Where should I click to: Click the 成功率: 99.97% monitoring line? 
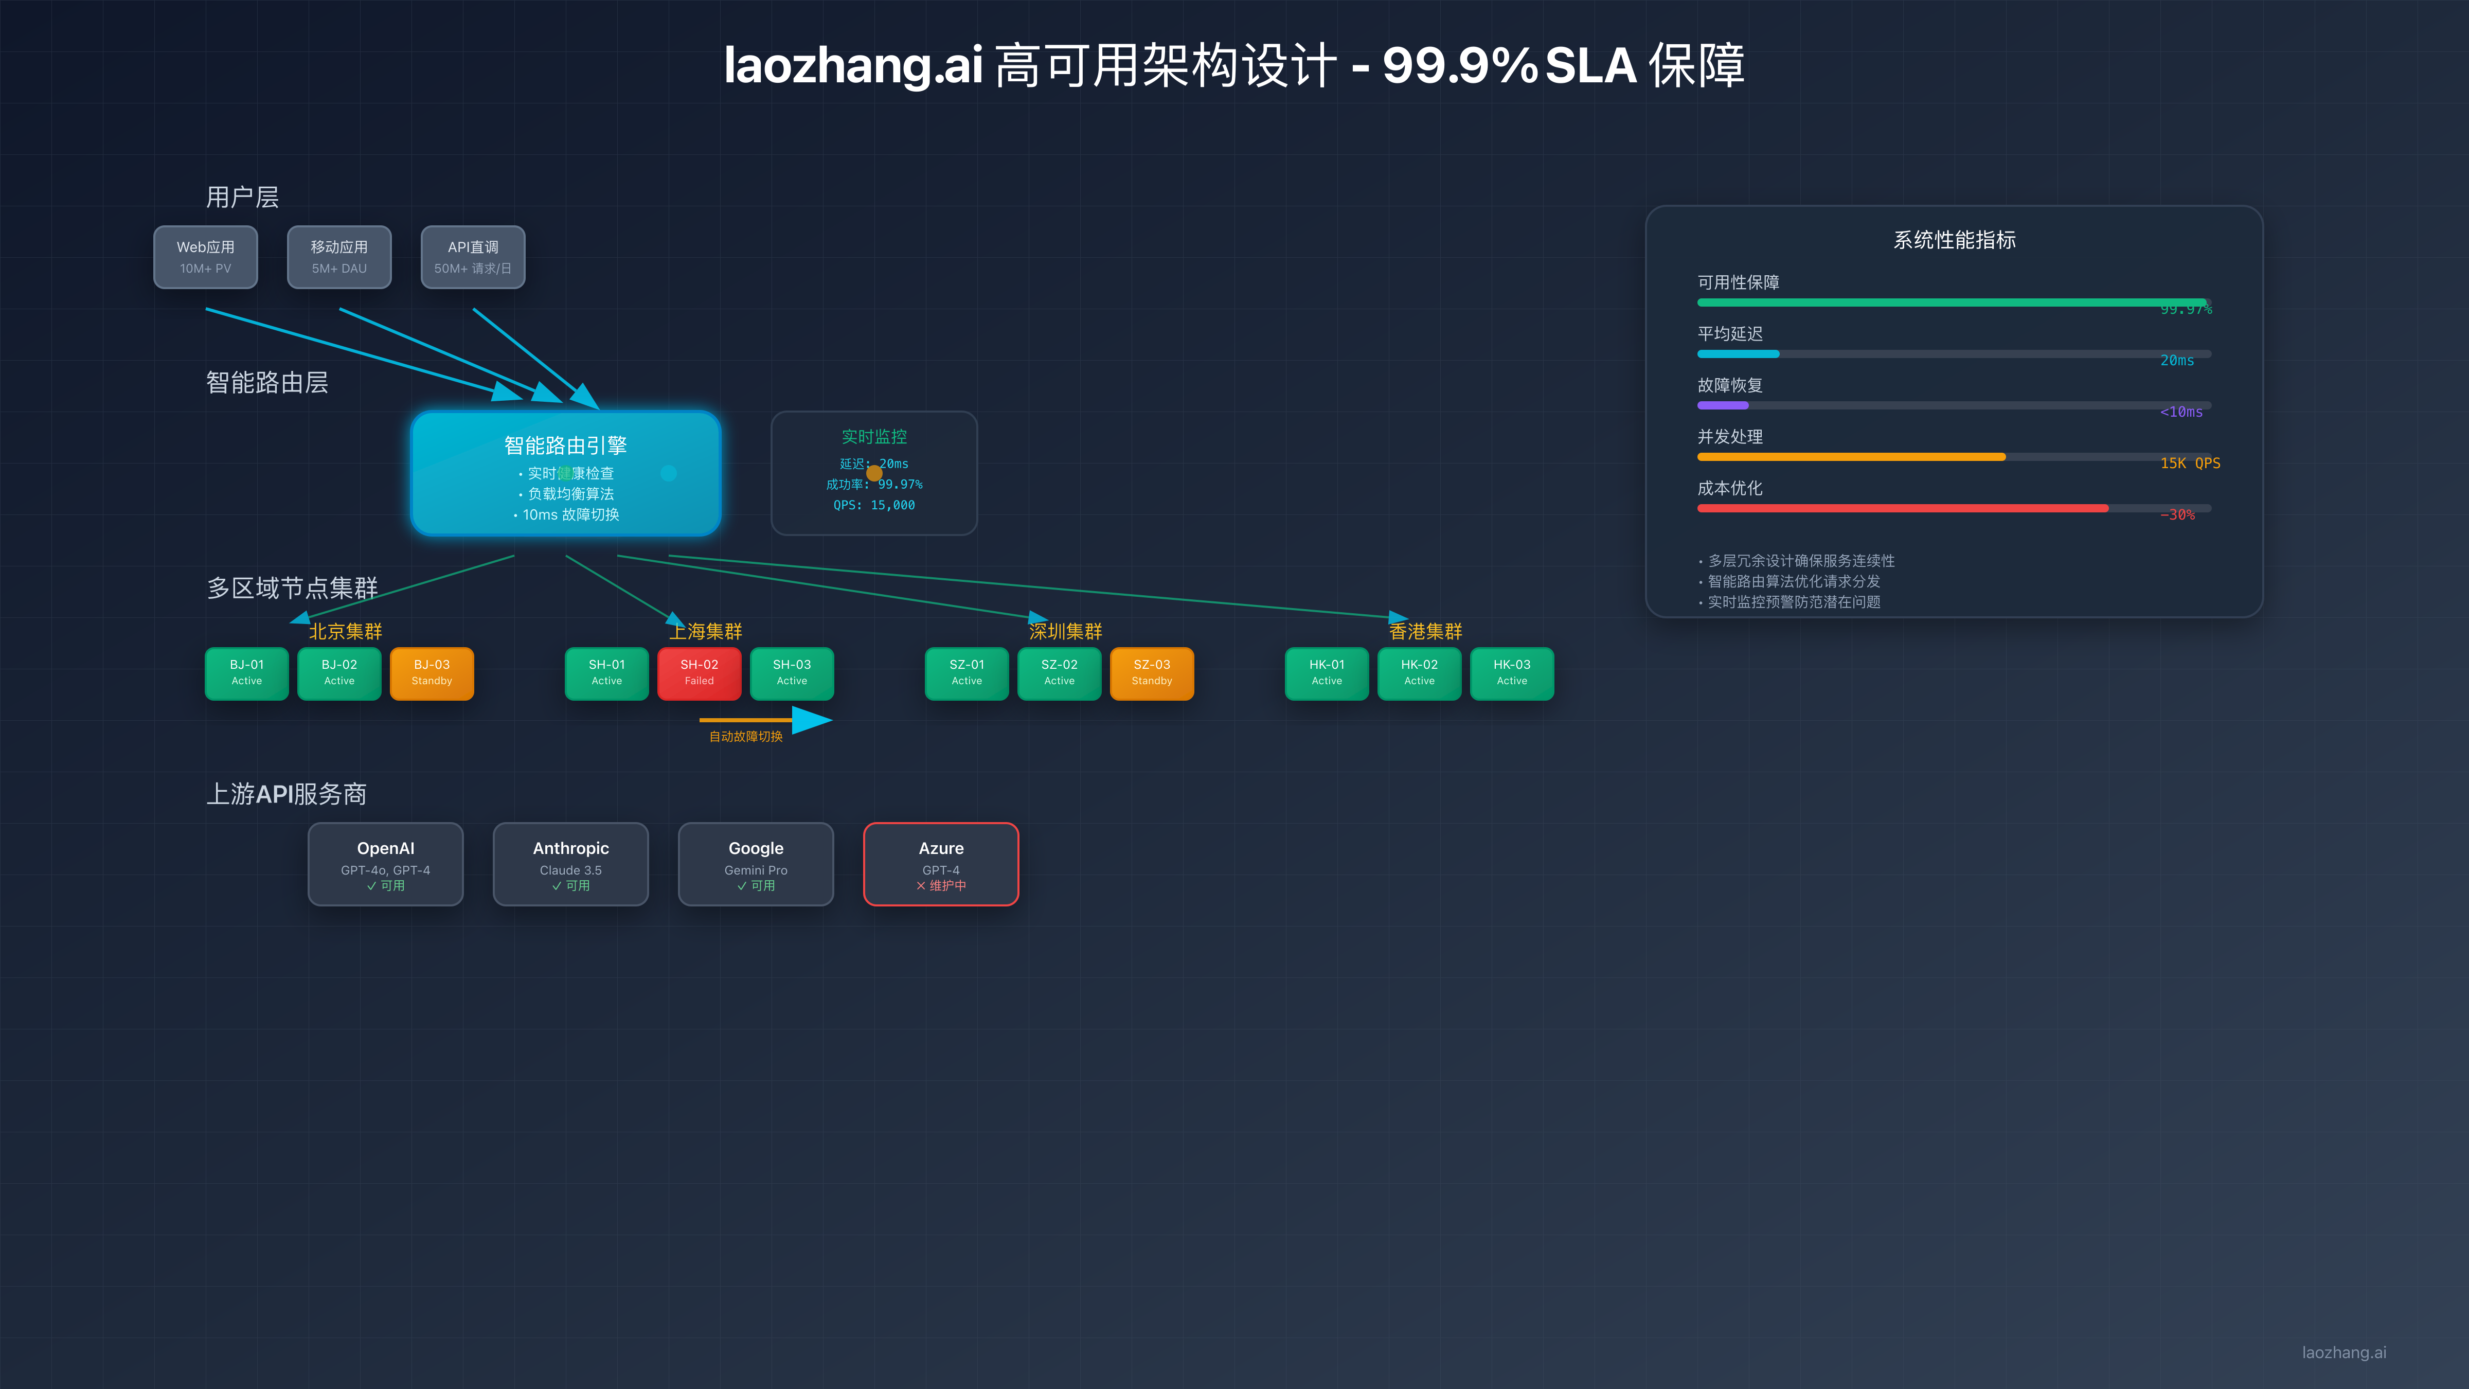coord(874,484)
